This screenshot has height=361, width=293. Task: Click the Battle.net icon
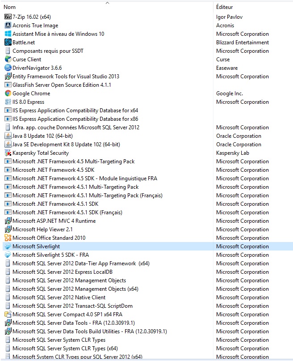coord(8,42)
